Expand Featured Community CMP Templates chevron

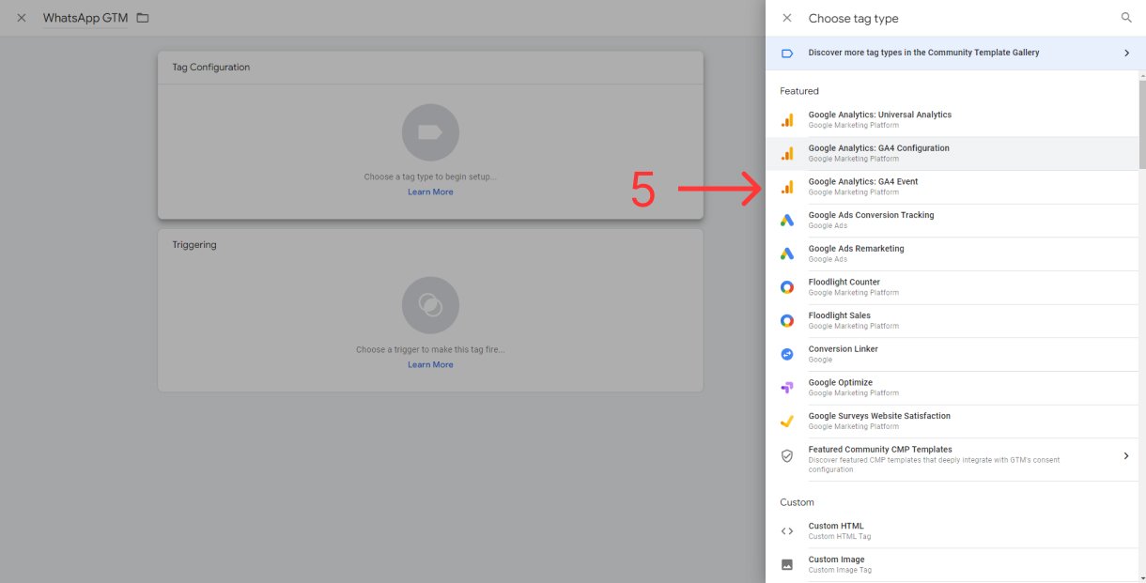point(1126,456)
